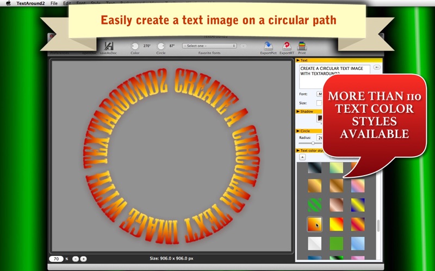
Task: Click the color styles list scrollbar
Action: pos(378,225)
